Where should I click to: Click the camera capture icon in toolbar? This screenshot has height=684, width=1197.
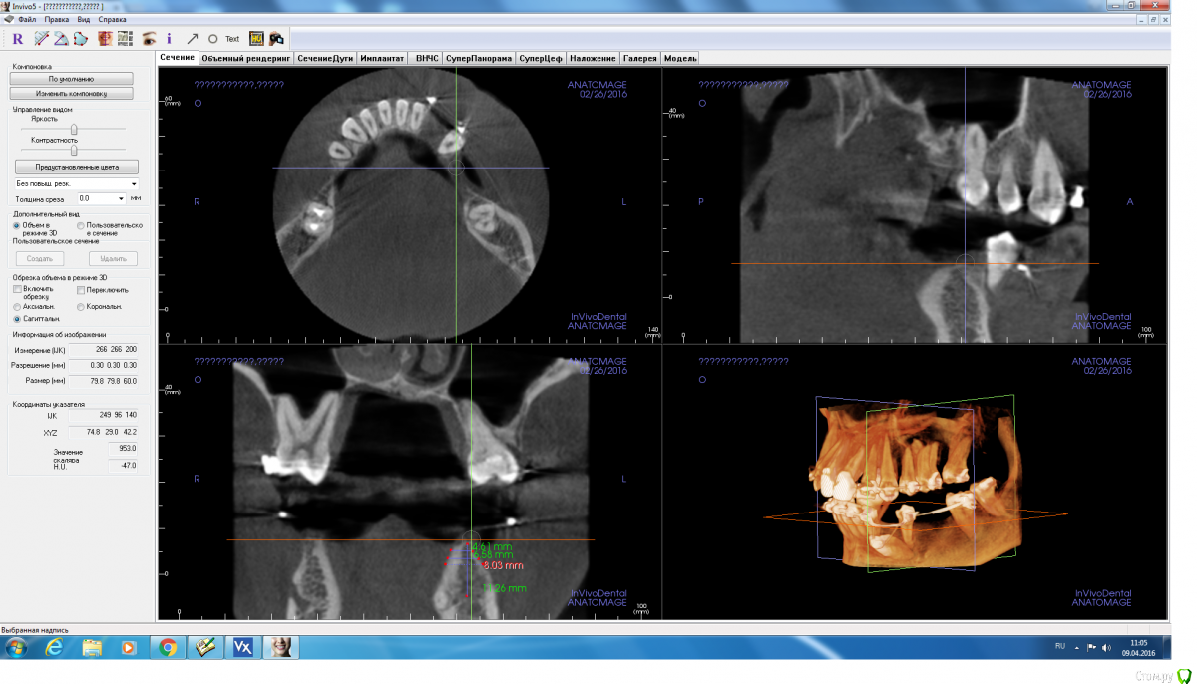point(277,39)
